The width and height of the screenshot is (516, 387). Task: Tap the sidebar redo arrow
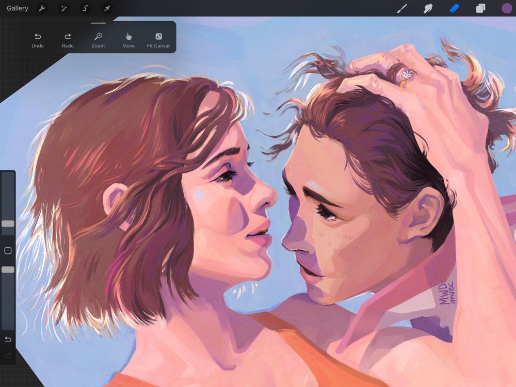[8, 355]
